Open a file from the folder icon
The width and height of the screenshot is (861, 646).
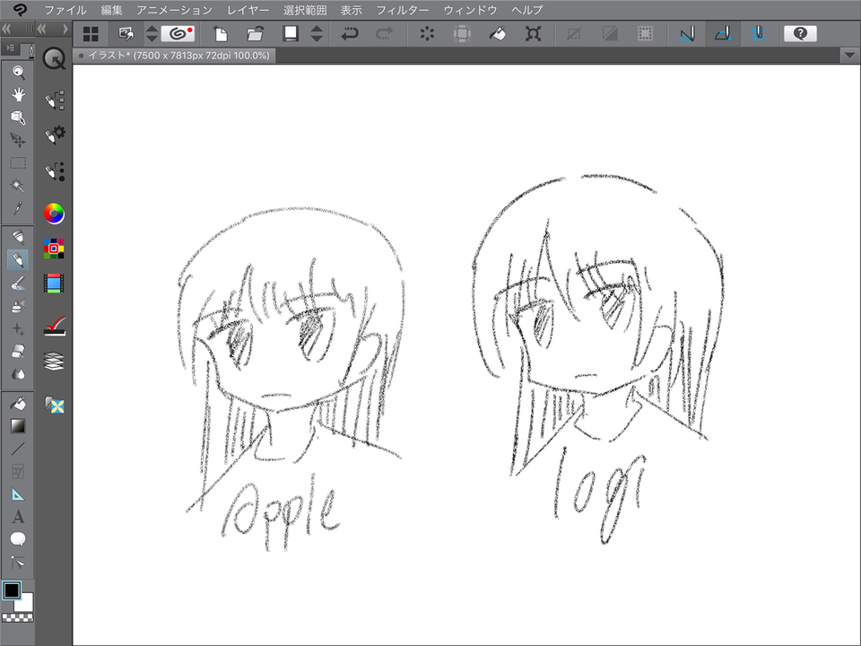coord(255,34)
